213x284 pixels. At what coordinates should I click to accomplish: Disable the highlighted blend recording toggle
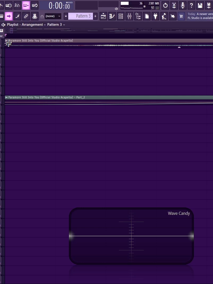pyautogui.click(x=26, y=5)
